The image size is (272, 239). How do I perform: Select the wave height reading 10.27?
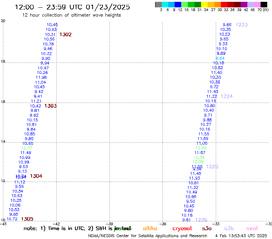(x=206, y=124)
